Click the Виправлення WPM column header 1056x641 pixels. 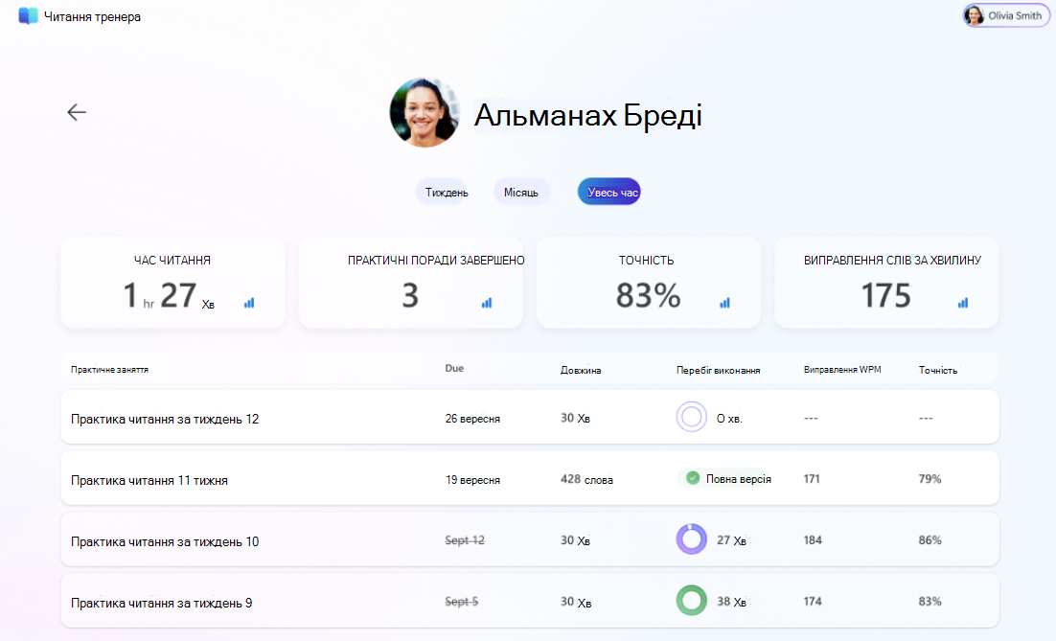(x=842, y=370)
